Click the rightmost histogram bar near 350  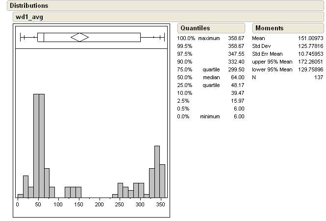pos(162,181)
